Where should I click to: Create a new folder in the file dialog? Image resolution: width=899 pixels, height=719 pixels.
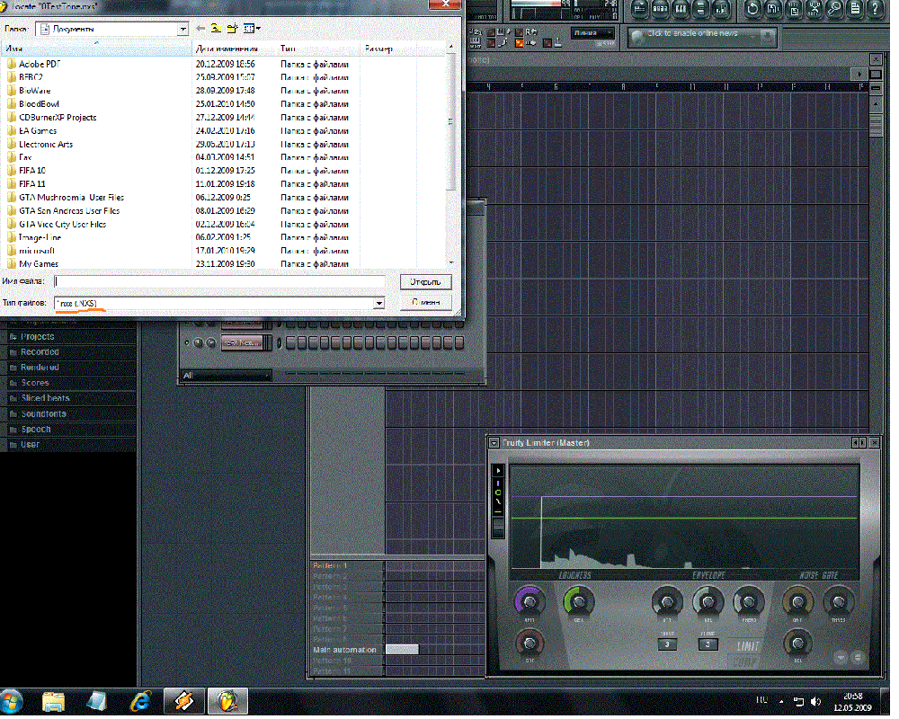232,28
